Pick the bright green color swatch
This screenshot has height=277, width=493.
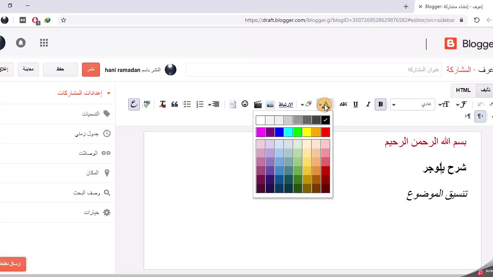point(297,133)
